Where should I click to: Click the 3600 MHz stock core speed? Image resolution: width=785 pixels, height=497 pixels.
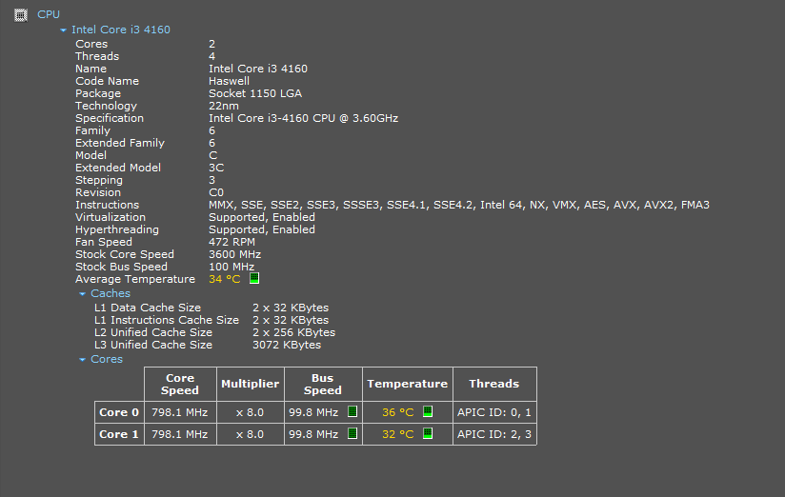point(234,254)
